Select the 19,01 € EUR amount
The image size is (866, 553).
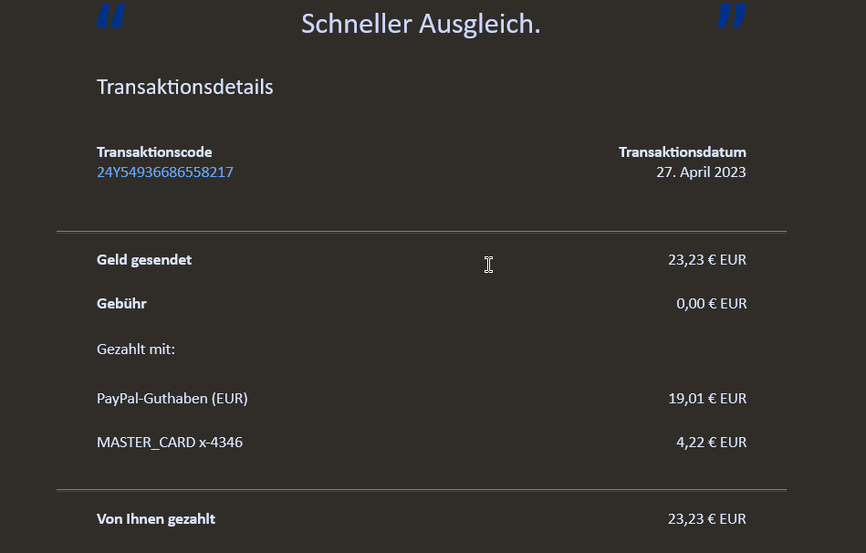click(x=707, y=399)
